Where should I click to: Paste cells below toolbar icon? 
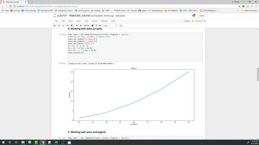click(x=72, y=26)
